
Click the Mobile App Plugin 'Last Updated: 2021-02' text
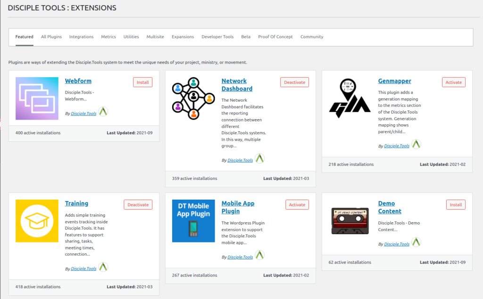[x=286, y=275]
